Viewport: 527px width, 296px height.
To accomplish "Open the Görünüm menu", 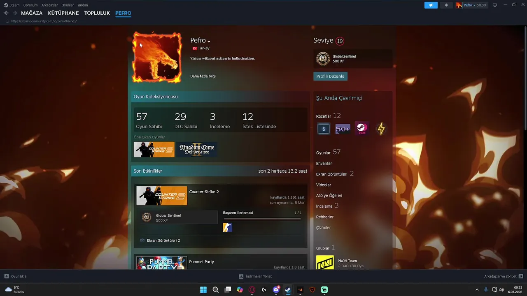I will [x=30, y=5].
